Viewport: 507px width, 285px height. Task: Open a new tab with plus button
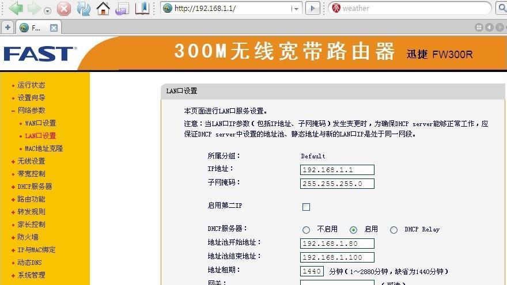[7, 28]
